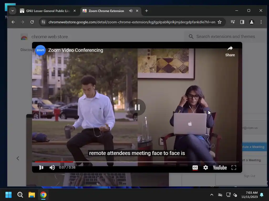The image size is (269, 201).
Task: Go back to previous page
Action: [x=13, y=22]
